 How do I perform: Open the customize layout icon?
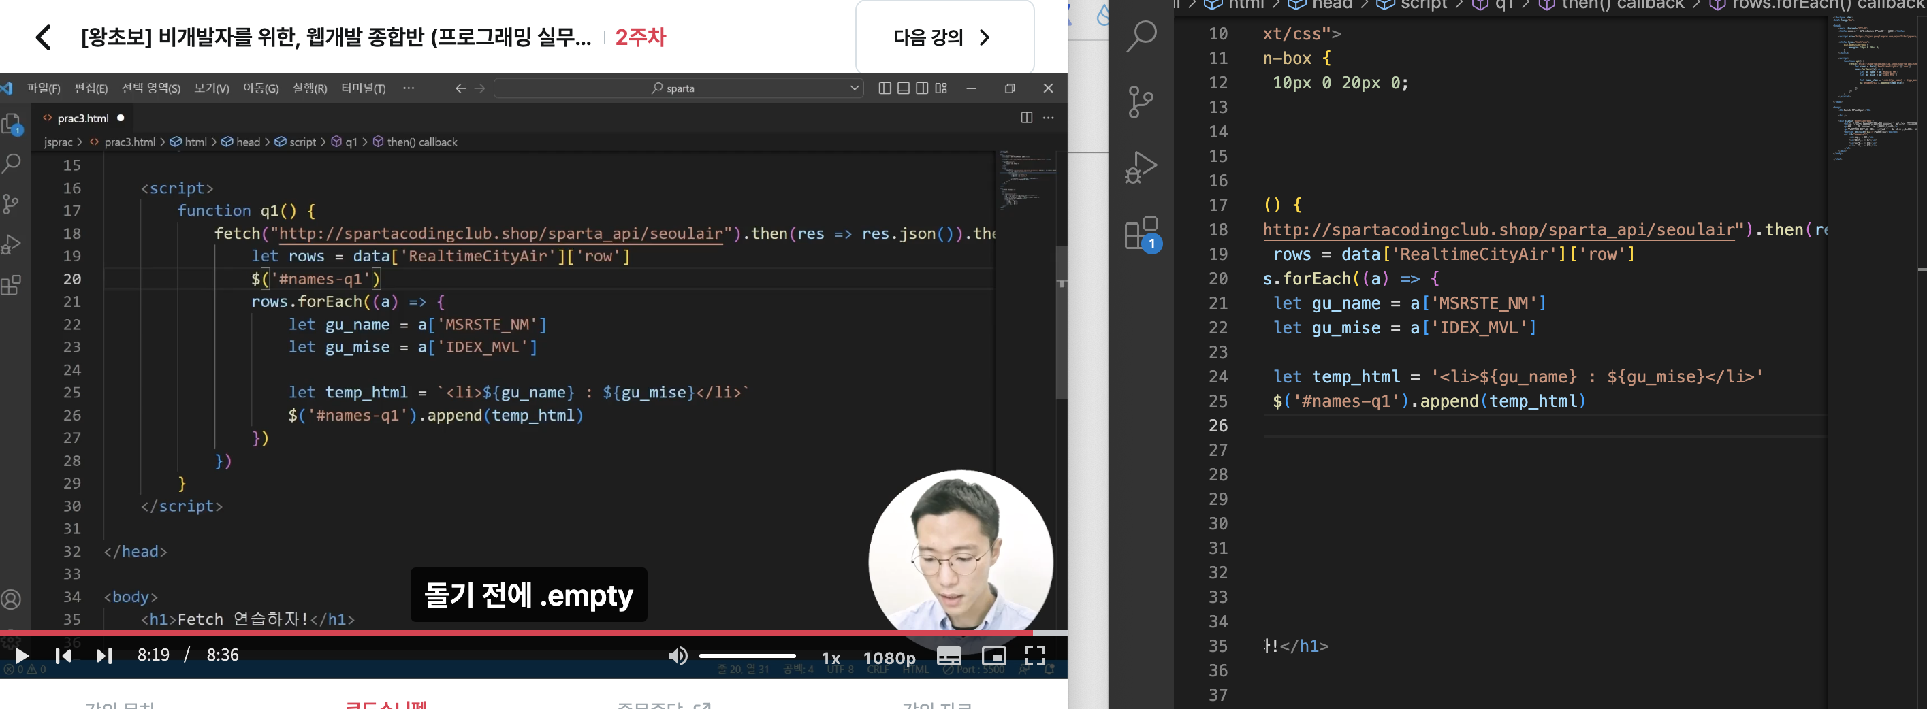[x=941, y=88]
